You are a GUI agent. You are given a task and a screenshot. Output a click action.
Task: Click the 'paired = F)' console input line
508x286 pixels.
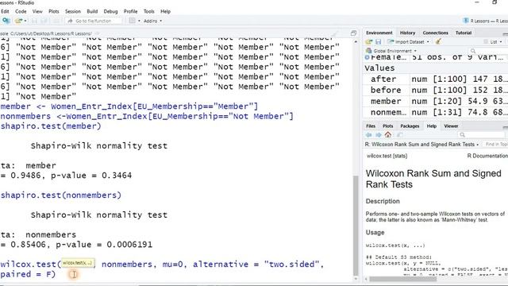pyautogui.click(x=28, y=274)
